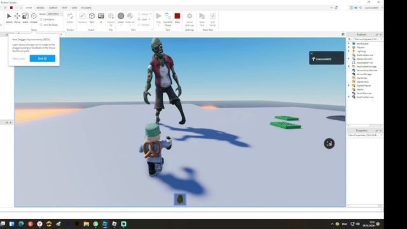This screenshot has width=407, height=229.
Task: Select SoundService in Explorer
Action: point(364,94)
